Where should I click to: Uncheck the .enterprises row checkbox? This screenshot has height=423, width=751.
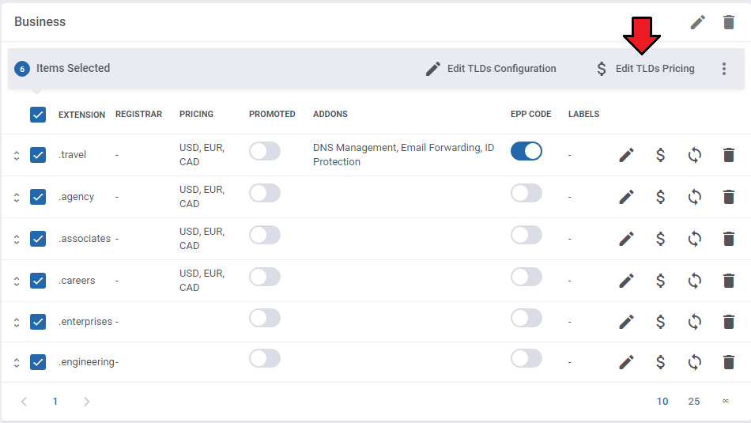tap(38, 322)
